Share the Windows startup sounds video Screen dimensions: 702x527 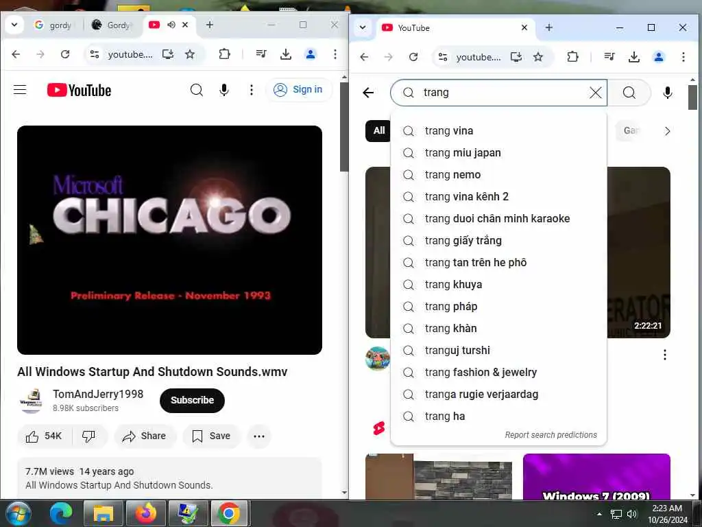point(145,436)
